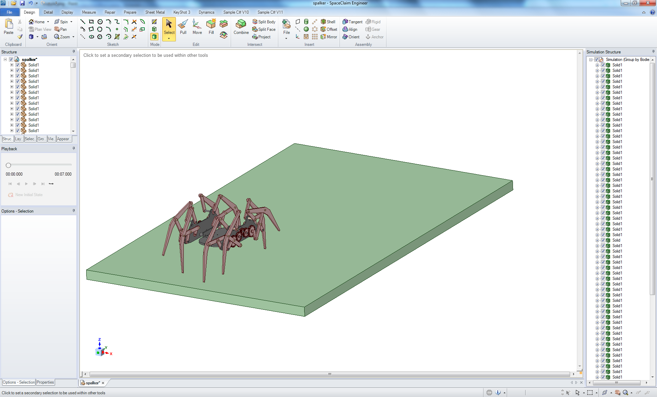Expand the first Solid1 tree node

12,65
